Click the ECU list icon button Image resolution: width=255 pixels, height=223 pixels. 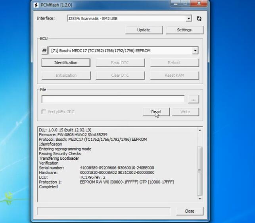44,50
